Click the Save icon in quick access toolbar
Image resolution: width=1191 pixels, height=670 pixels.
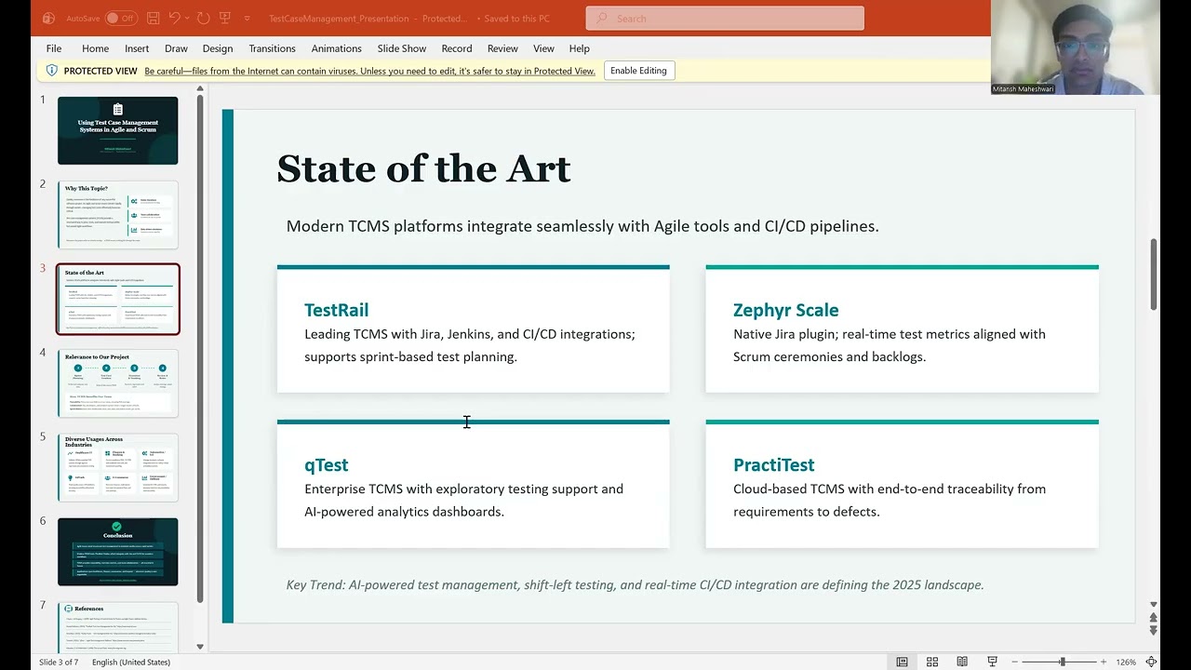[x=154, y=18]
